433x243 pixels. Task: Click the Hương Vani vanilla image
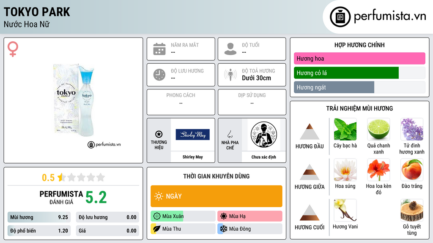click(x=345, y=210)
